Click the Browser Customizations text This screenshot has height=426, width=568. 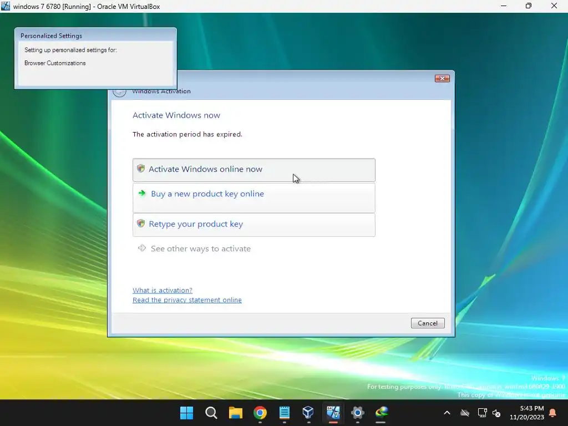pos(55,63)
